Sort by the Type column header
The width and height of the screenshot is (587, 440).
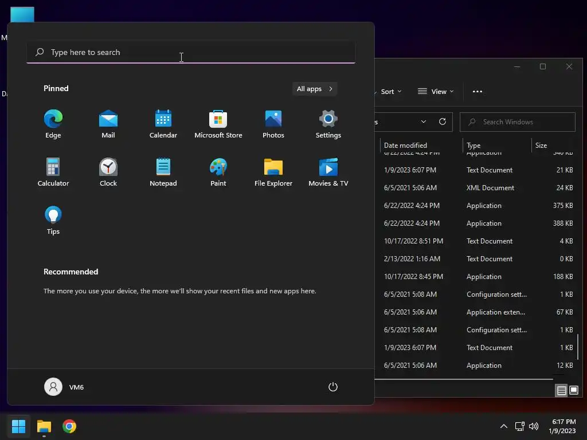(x=497, y=145)
